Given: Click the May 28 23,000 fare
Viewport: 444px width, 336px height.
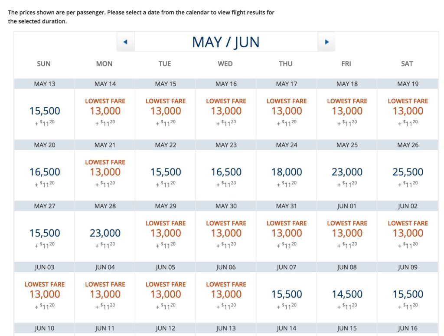Looking at the screenshot, I should coord(105,234).
